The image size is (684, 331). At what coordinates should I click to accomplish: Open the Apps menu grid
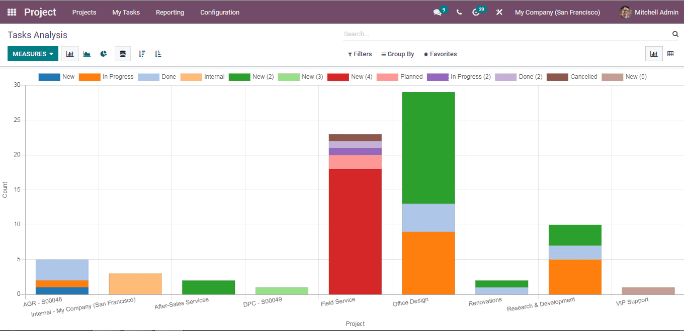tap(11, 12)
